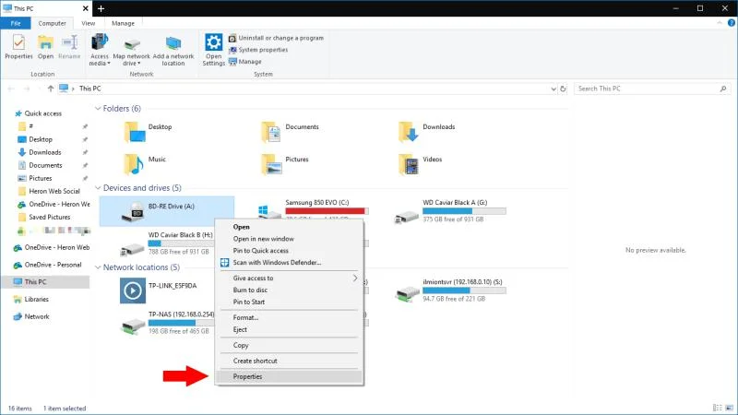Viewport: 738px width, 415px height.
Task: Choose Pin to Quick access
Action: pyautogui.click(x=260, y=251)
